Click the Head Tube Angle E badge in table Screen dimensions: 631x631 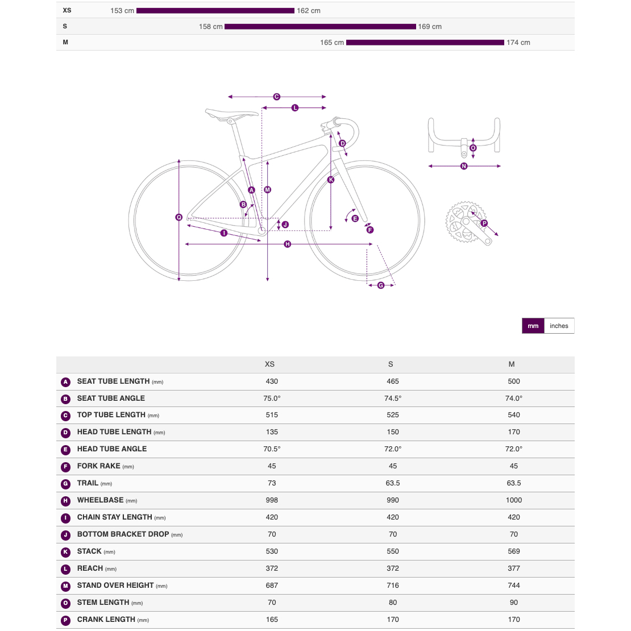pyautogui.click(x=65, y=450)
